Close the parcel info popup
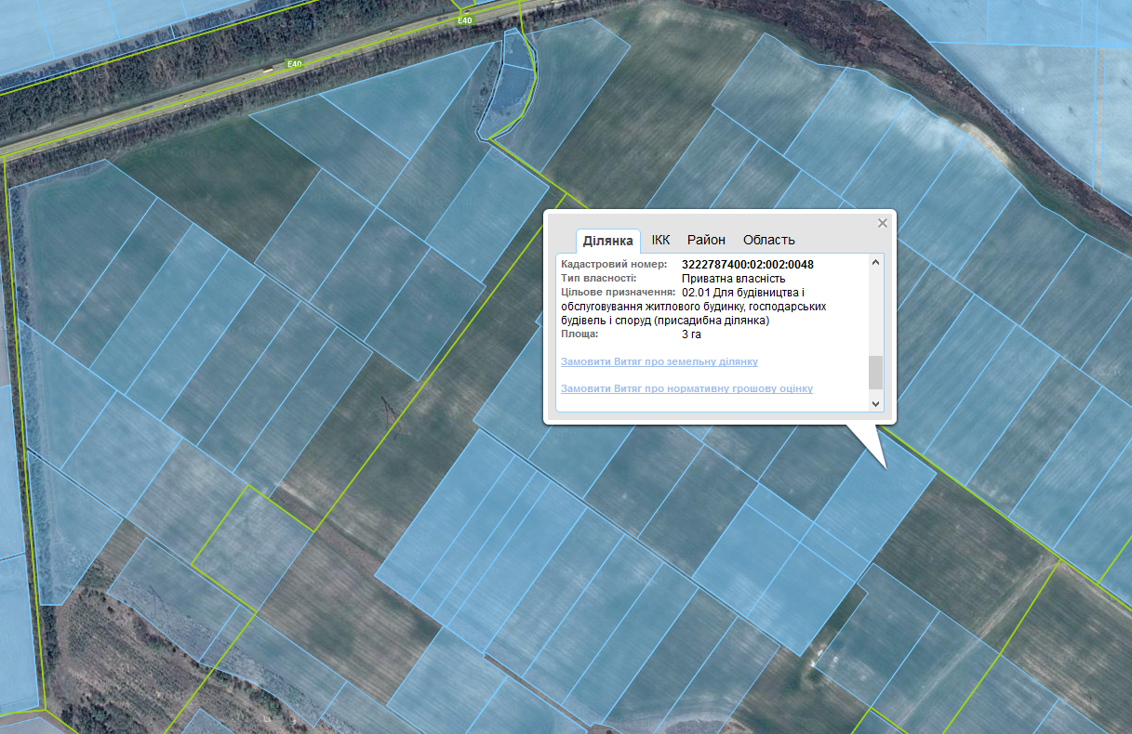The image size is (1132, 734). coord(883,223)
